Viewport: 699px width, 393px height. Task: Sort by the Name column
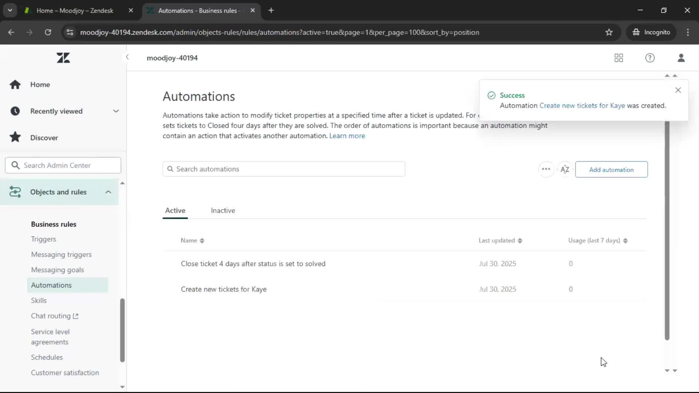click(192, 241)
